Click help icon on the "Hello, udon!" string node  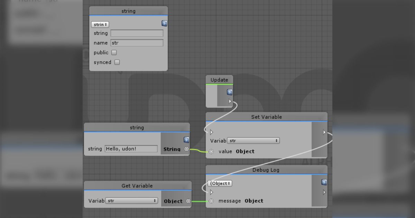186,140
